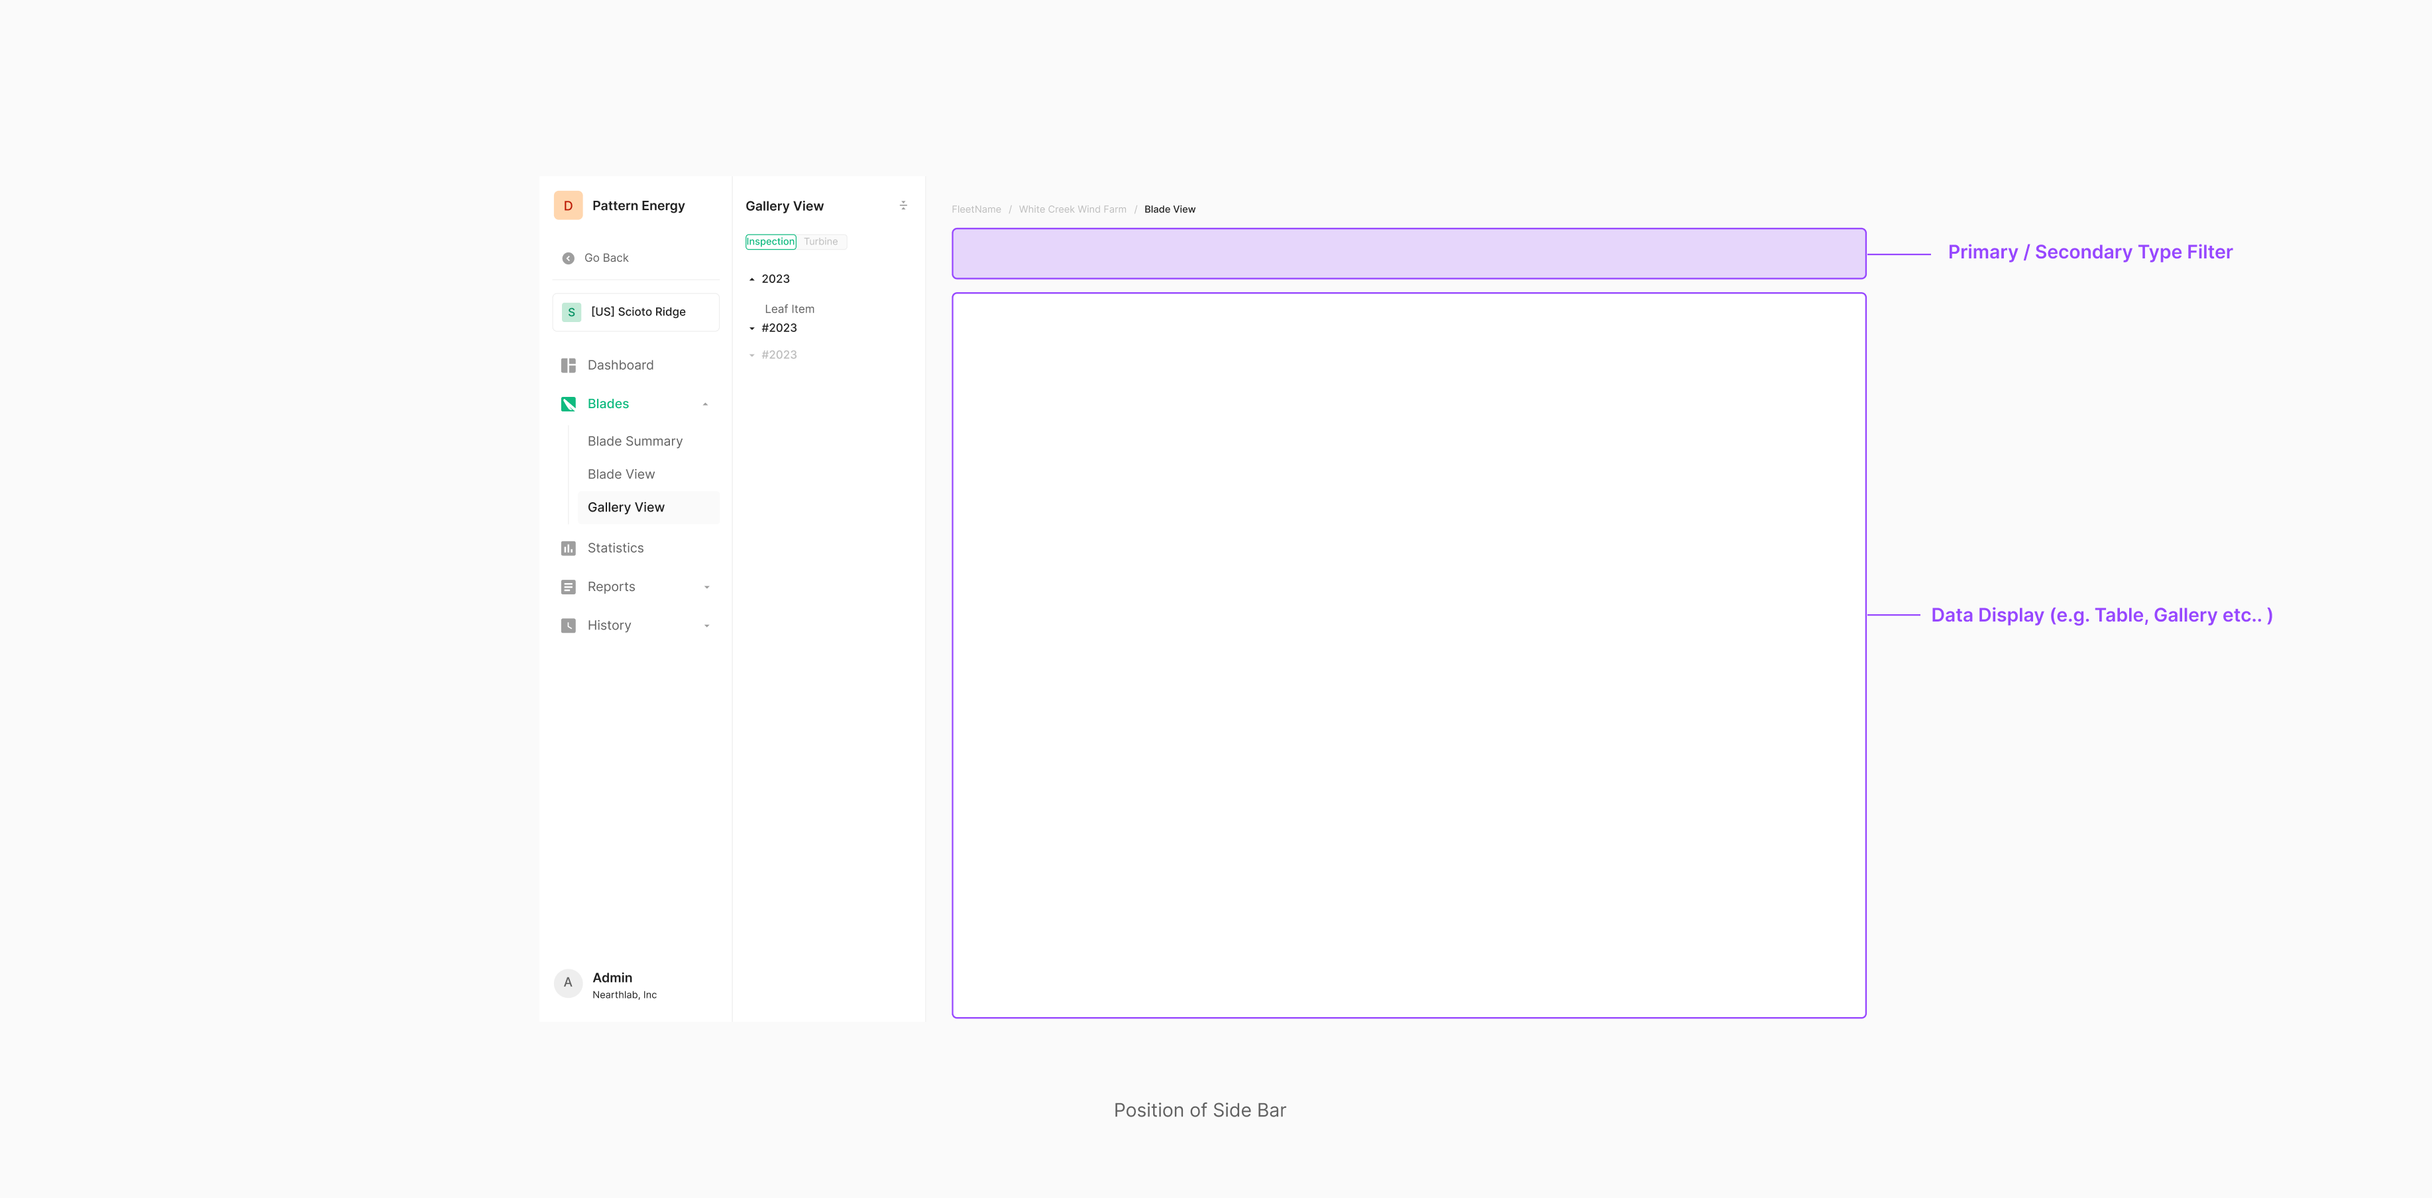Click the Go Back arrow icon
Viewport: 2432px width, 1198px height.
click(x=569, y=258)
